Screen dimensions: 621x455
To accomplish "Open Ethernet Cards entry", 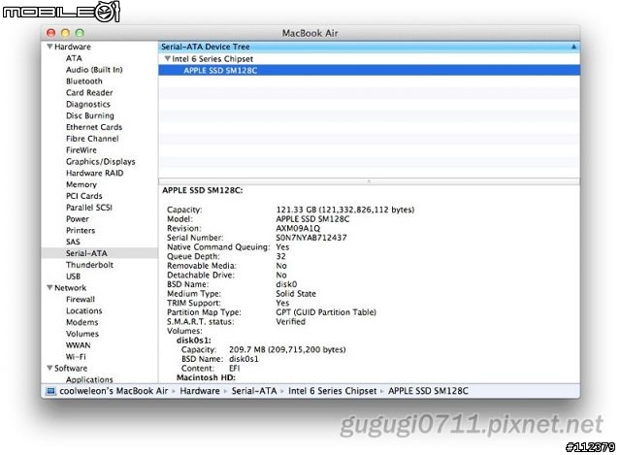I will point(94,127).
